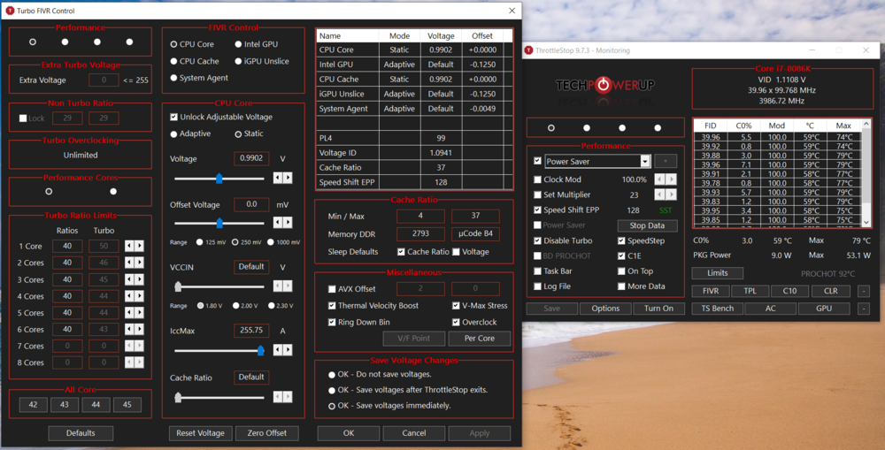The width and height of the screenshot is (885, 450).
Task: Increase the 1 Core turbo ratio arrow
Action: [140, 246]
